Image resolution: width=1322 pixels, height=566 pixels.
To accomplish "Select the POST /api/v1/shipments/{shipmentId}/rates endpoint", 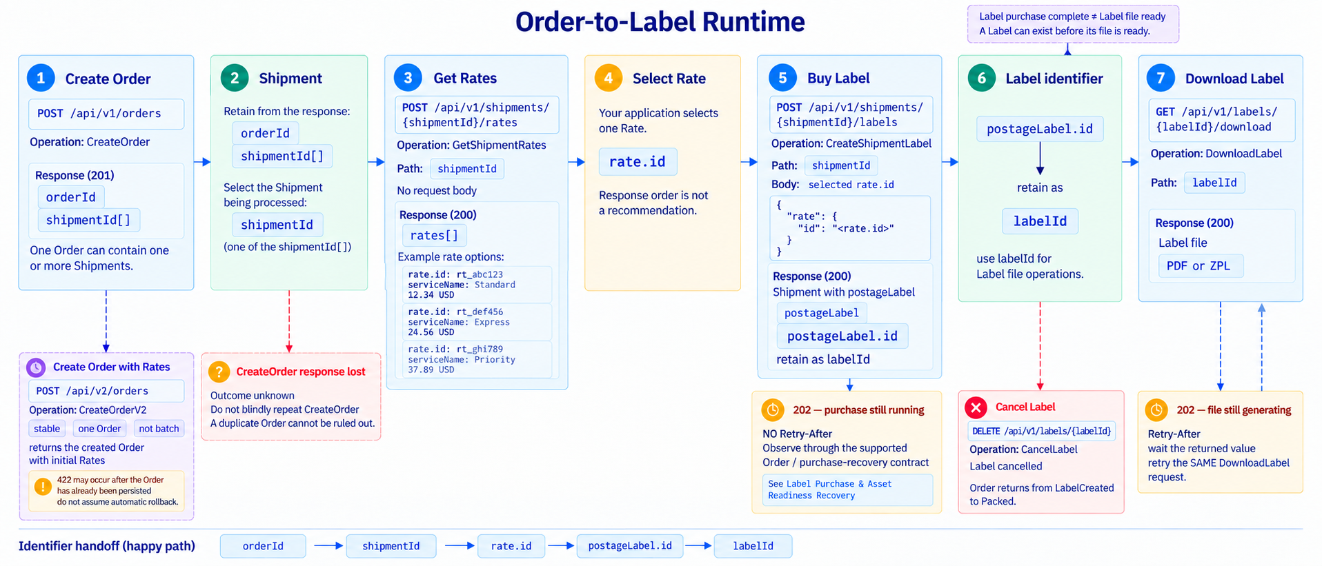I will point(477,115).
